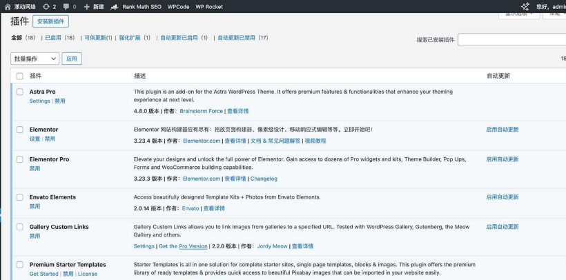
Task: Click 查看详情 for Astra Pro
Action: [x=238, y=111]
